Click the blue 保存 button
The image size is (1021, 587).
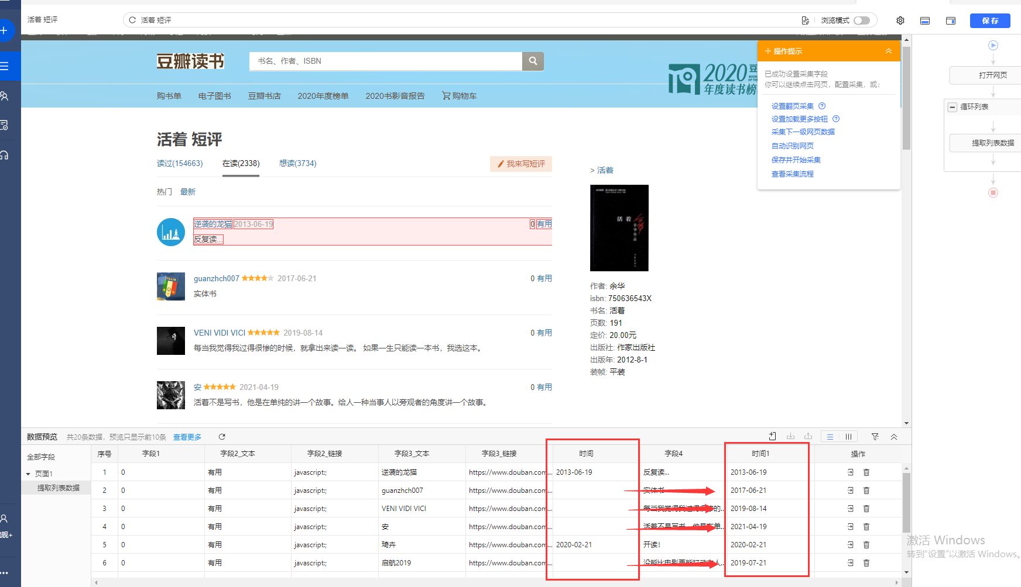(991, 20)
